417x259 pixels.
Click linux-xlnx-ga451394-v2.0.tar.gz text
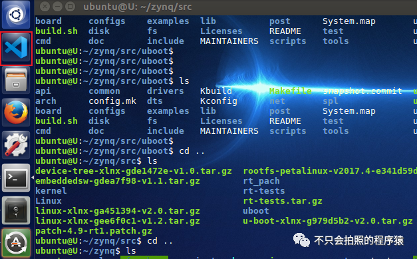tap(118, 211)
